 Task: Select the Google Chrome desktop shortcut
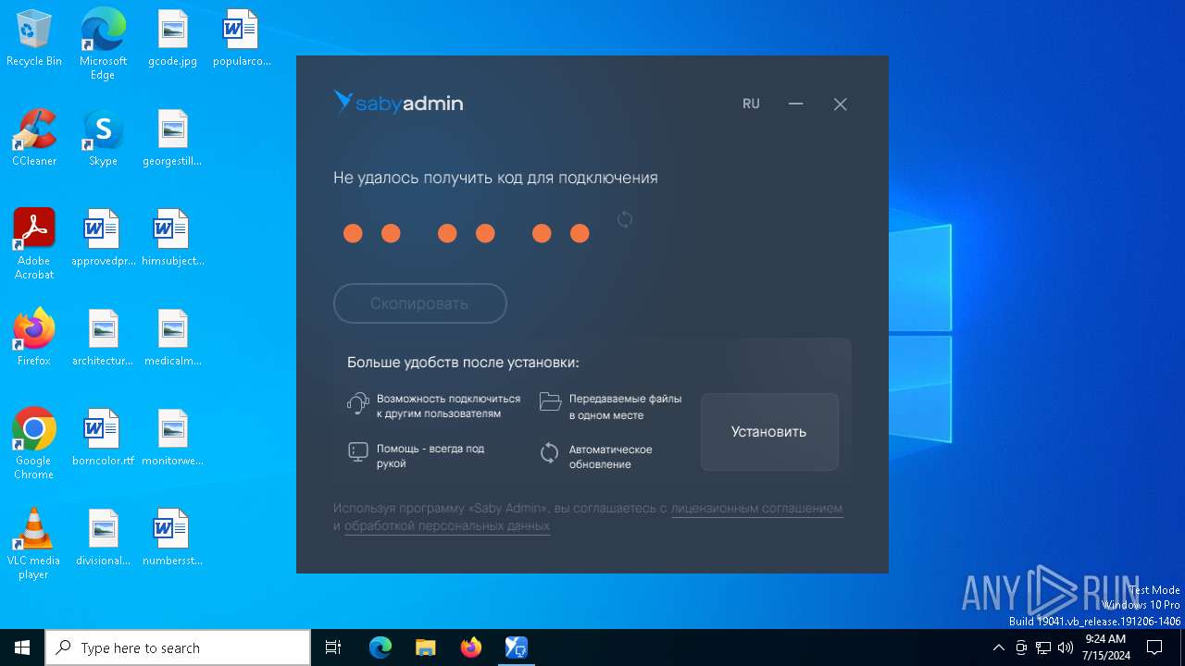34,444
